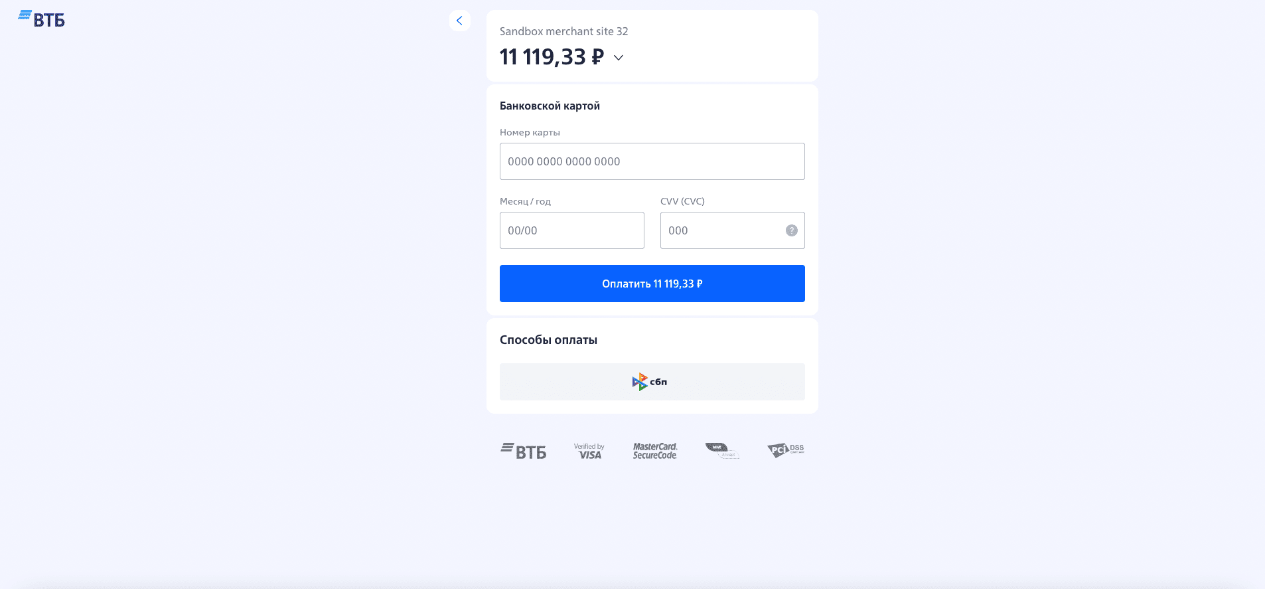1265x589 pixels.
Task: Click the Месяц / год field label
Action: (525, 201)
